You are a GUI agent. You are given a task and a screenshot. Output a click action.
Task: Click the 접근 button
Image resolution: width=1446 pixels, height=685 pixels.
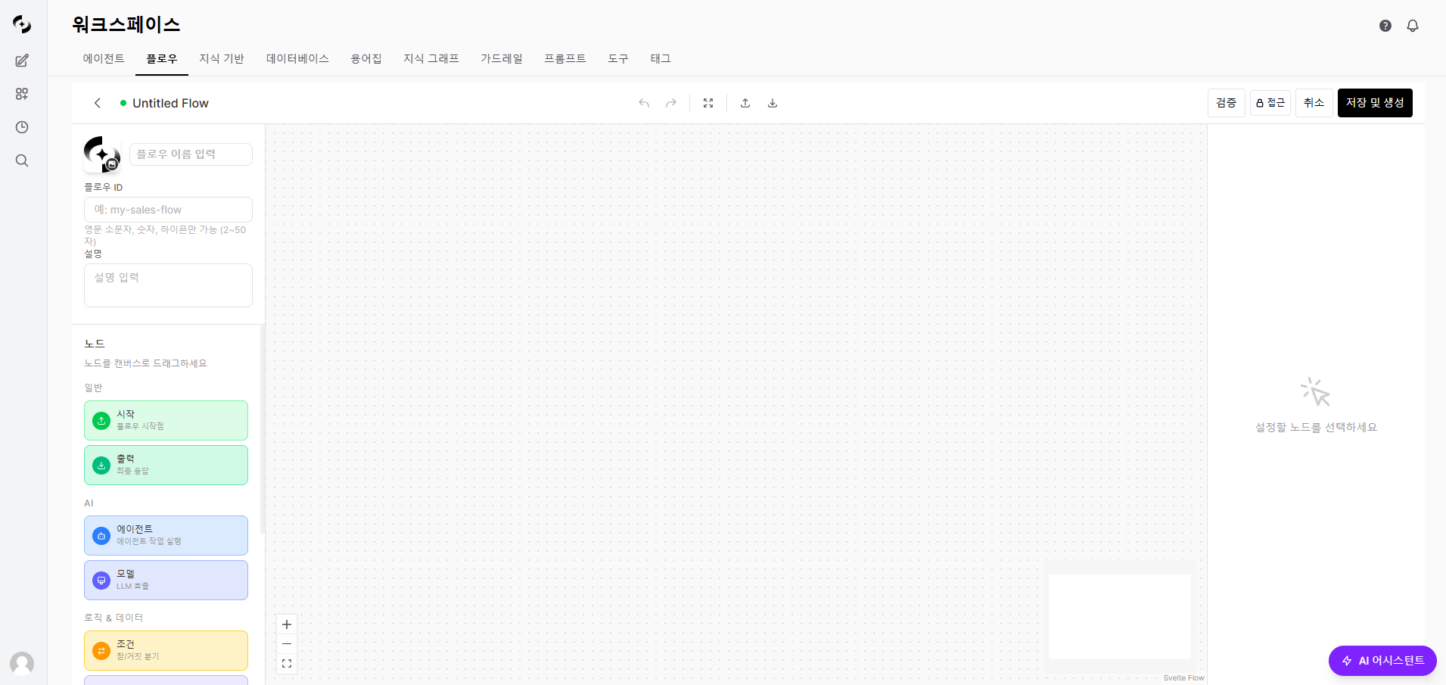[x=1270, y=103]
